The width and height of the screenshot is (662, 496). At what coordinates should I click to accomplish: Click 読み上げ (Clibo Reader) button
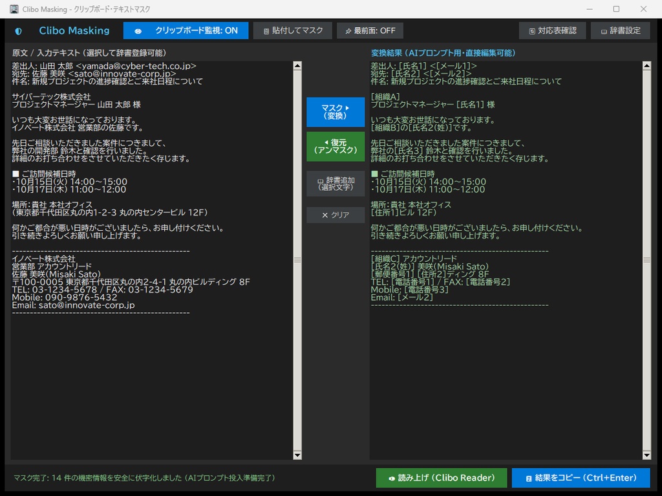tap(441, 478)
